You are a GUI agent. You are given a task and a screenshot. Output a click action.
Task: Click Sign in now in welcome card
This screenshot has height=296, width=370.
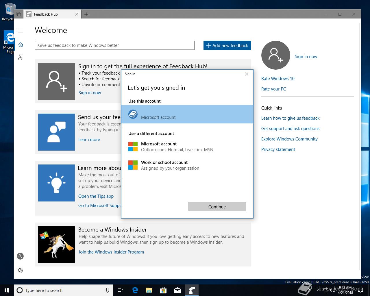pos(90,93)
